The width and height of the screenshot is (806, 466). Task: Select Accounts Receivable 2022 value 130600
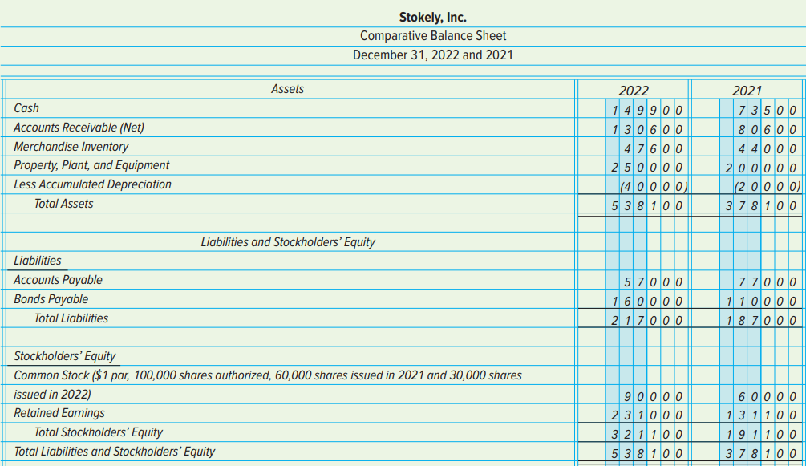click(647, 130)
